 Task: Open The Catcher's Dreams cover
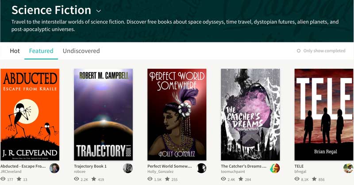[250, 114]
